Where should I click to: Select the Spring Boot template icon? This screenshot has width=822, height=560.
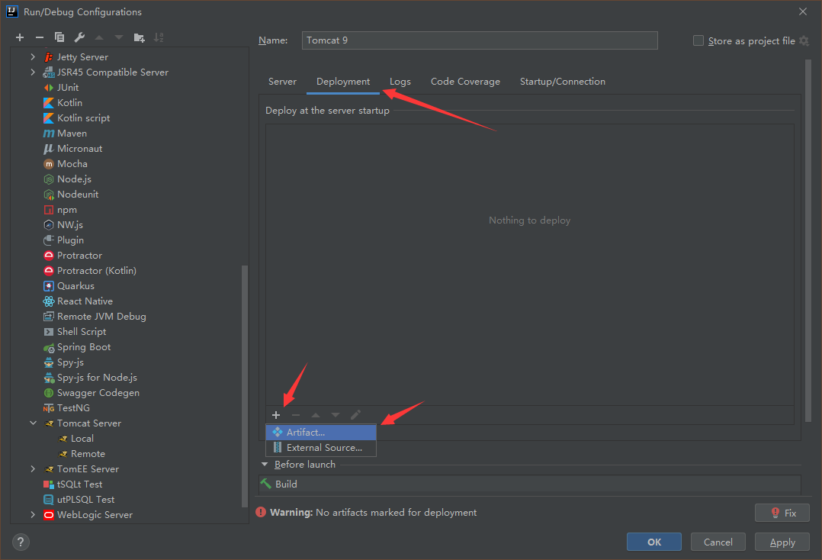click(49, 347)
